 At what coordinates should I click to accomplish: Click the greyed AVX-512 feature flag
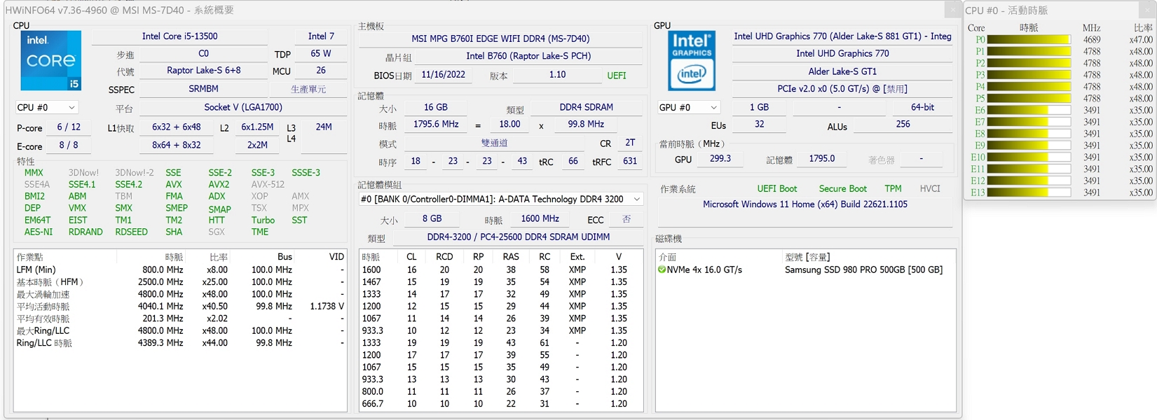[268, 185]
